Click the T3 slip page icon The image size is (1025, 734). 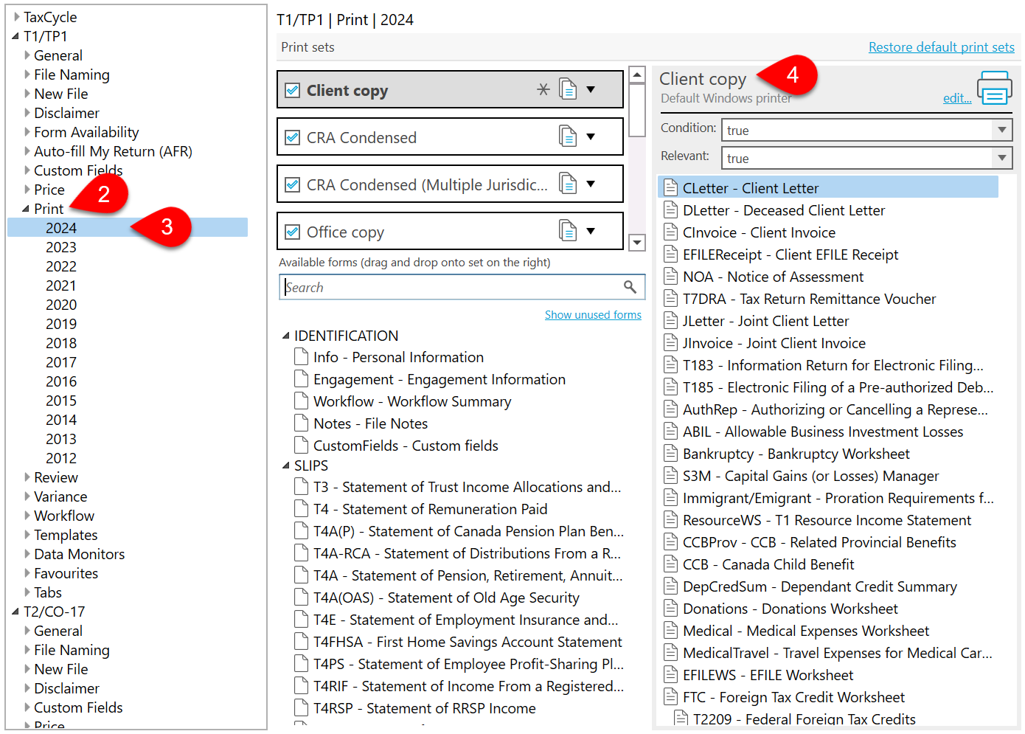[301, 487]
